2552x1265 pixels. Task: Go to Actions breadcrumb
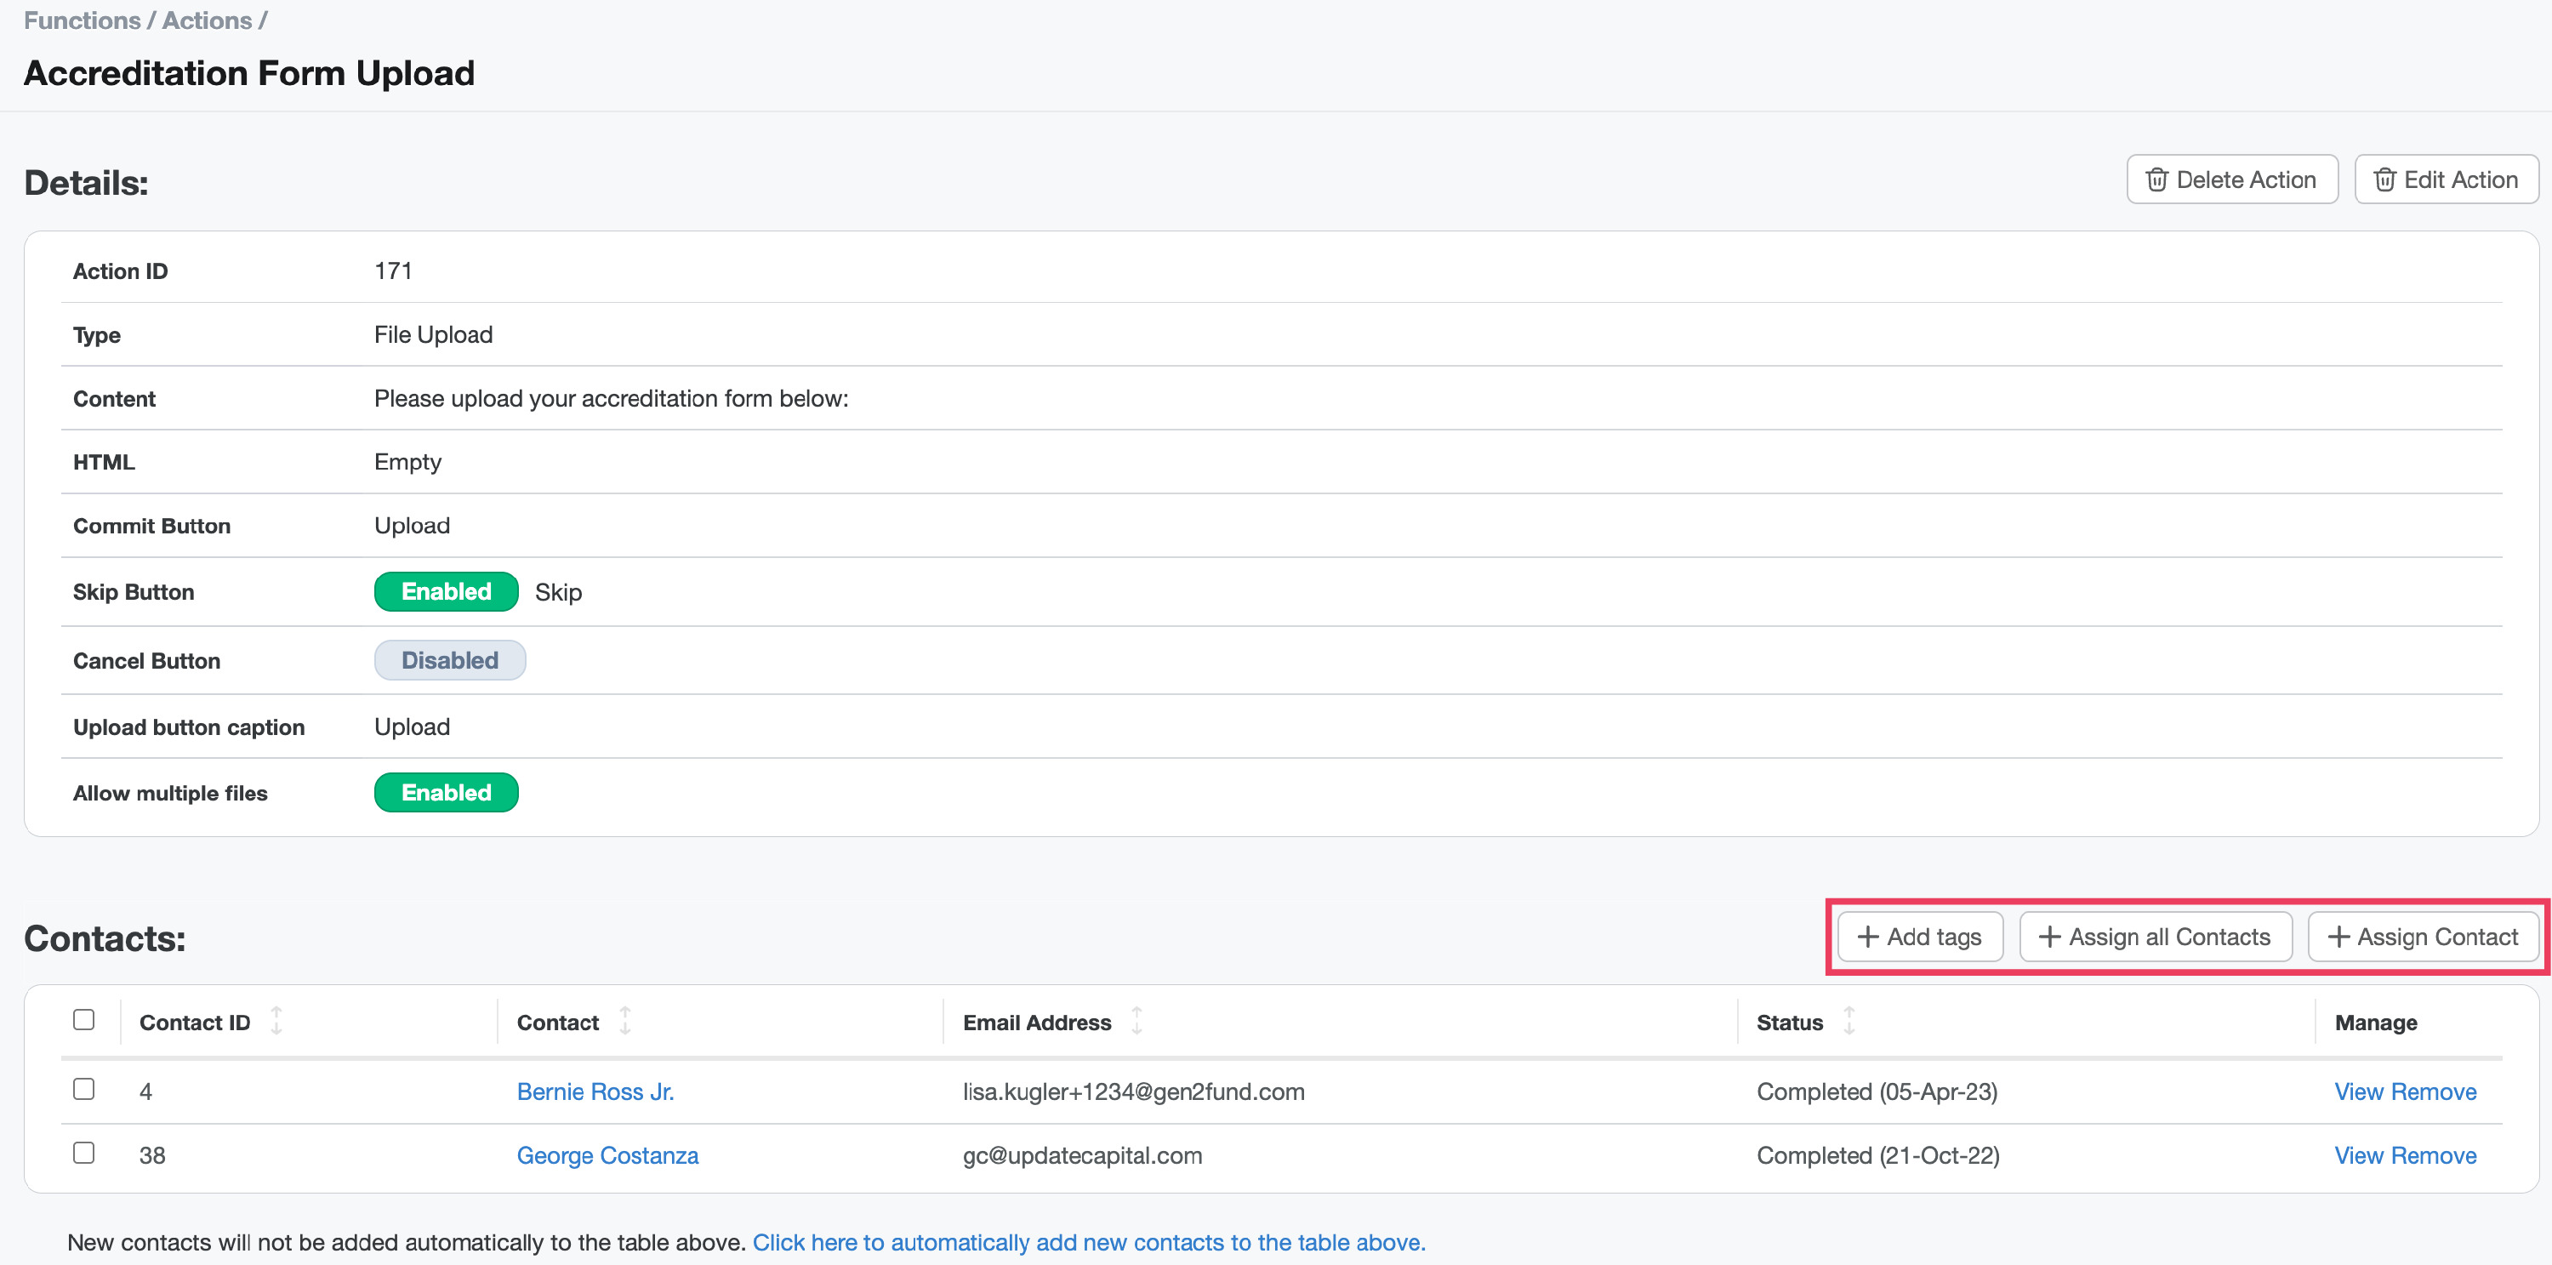pyautogui.click(x=207, y=20)
